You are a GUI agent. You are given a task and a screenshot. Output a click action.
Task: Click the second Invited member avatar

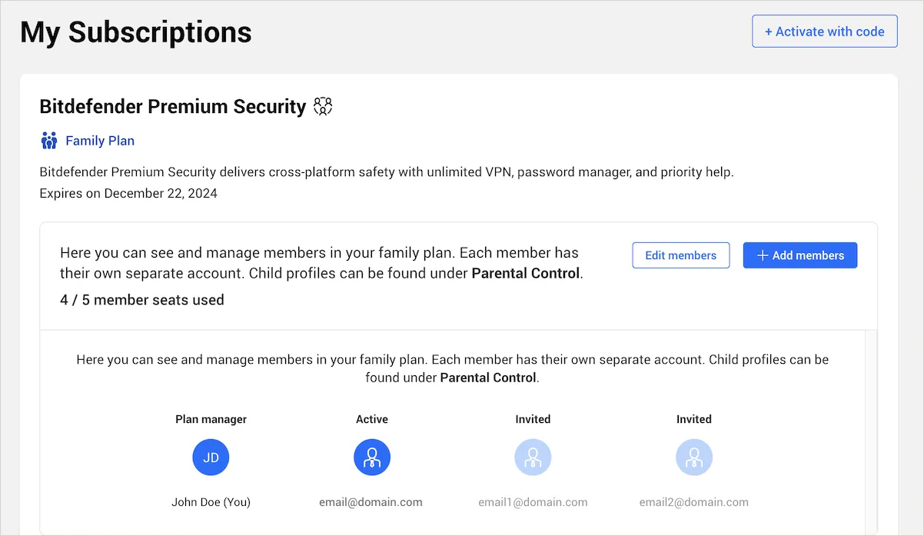coord(693,457)
